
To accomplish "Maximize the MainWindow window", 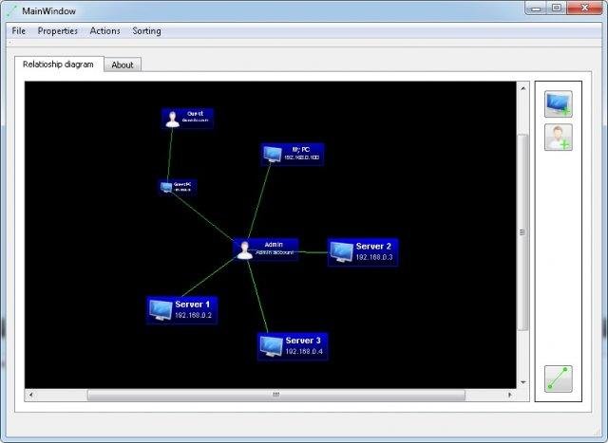I will point(557,8).
